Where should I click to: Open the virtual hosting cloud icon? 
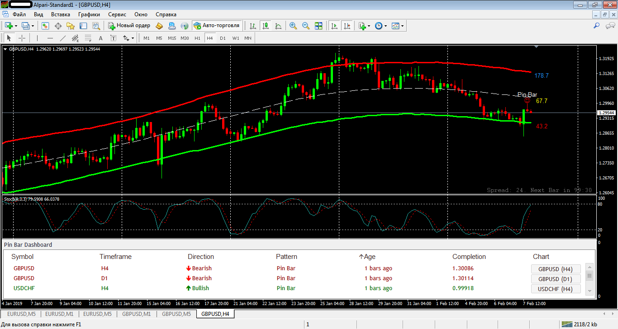172,26
